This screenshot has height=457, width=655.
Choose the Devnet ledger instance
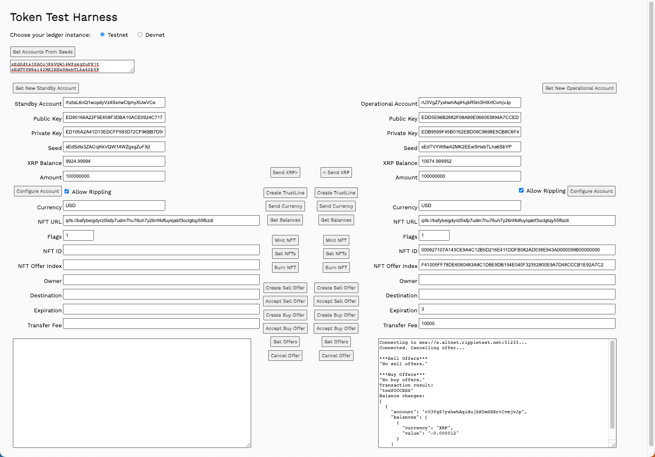click(x=140, y=35)
